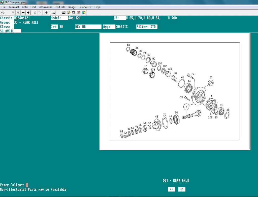Click callout 88 in the diagram
258x197 pixels.
137,48
